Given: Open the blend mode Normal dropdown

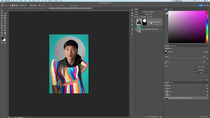Looking at the screenshot, I should (140, 14).
